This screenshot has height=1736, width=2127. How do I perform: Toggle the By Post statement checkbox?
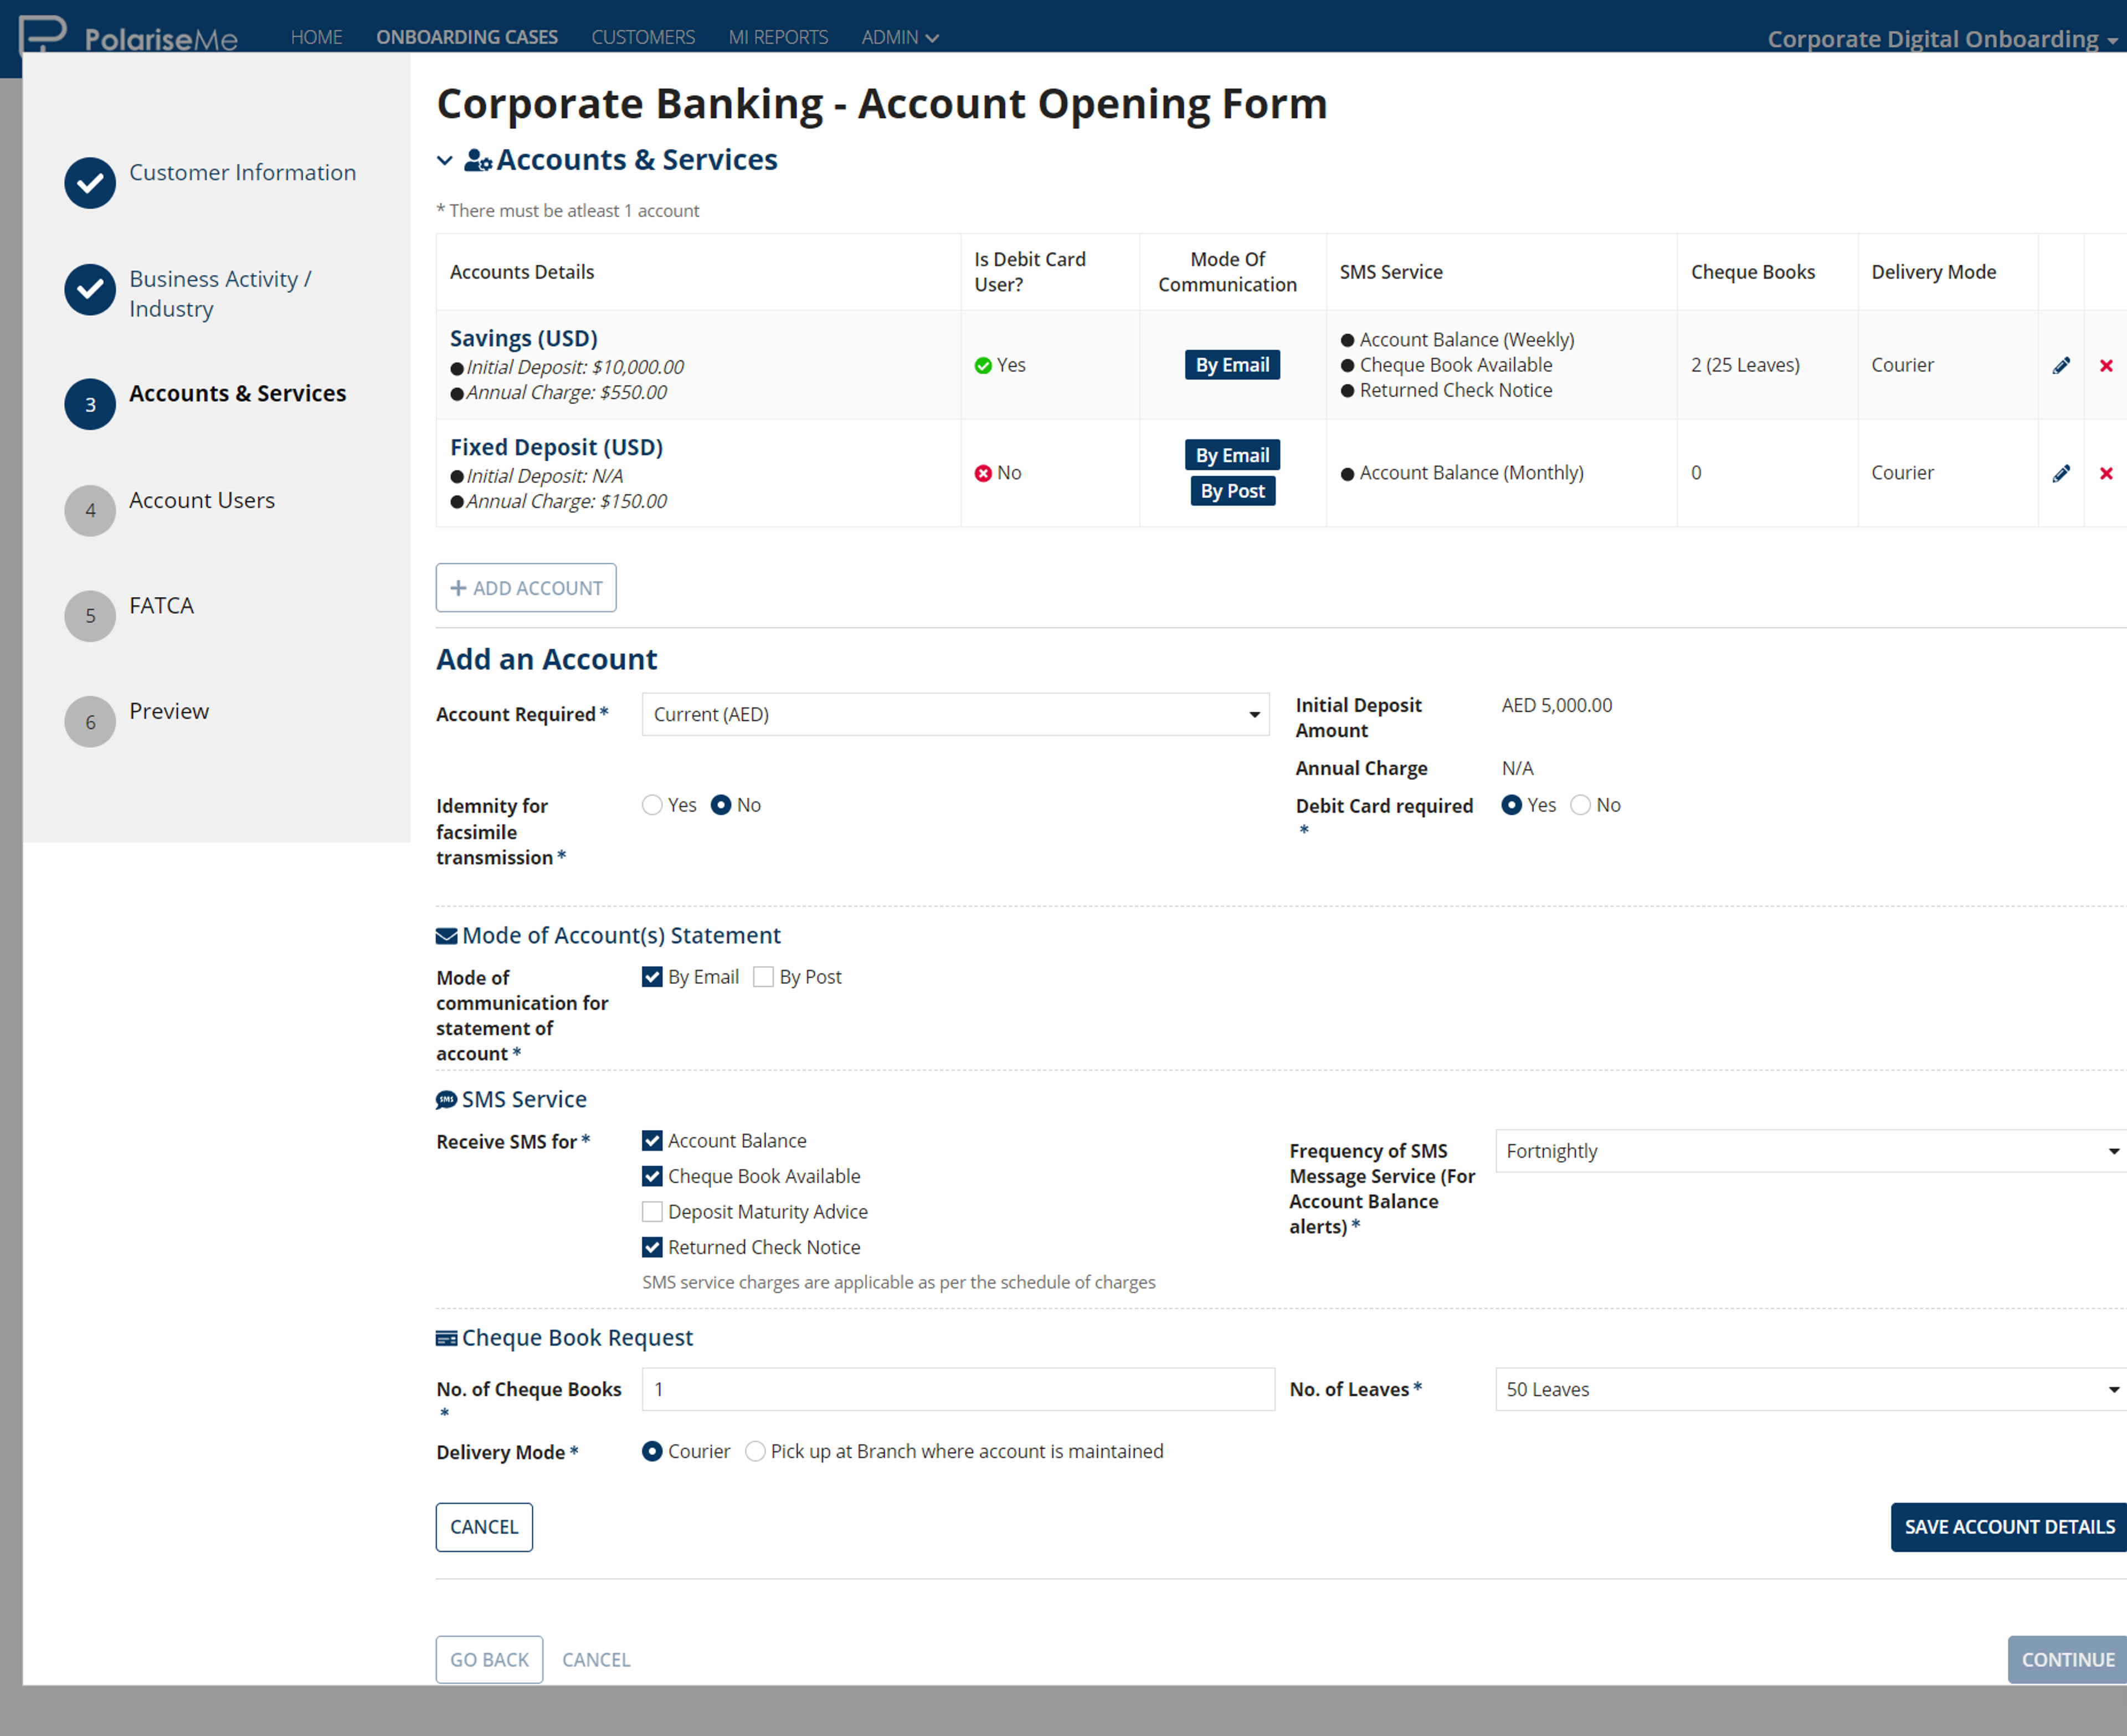coord(763,977)
